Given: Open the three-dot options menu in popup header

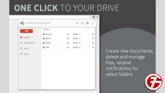Looking at the screenshot, I should 92,23.
